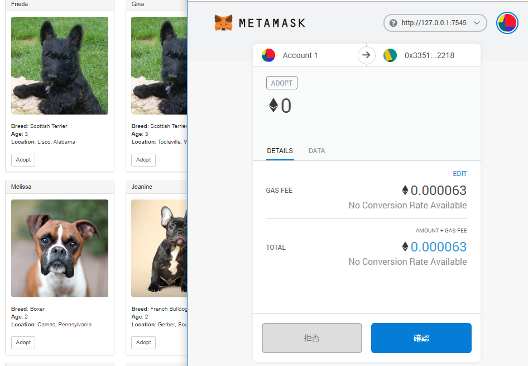Click the Account 1 identicon
This screenshot has width=528, height=366.
tap(268, 55)
